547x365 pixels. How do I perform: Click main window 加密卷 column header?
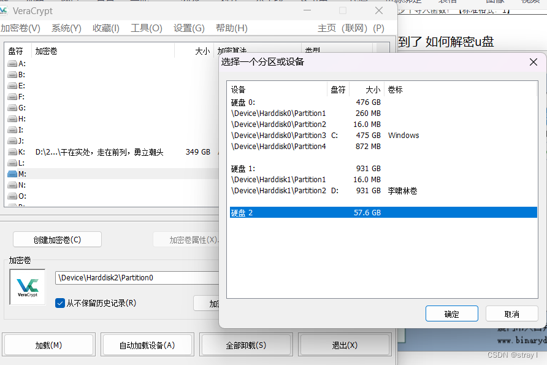(103, 52)
